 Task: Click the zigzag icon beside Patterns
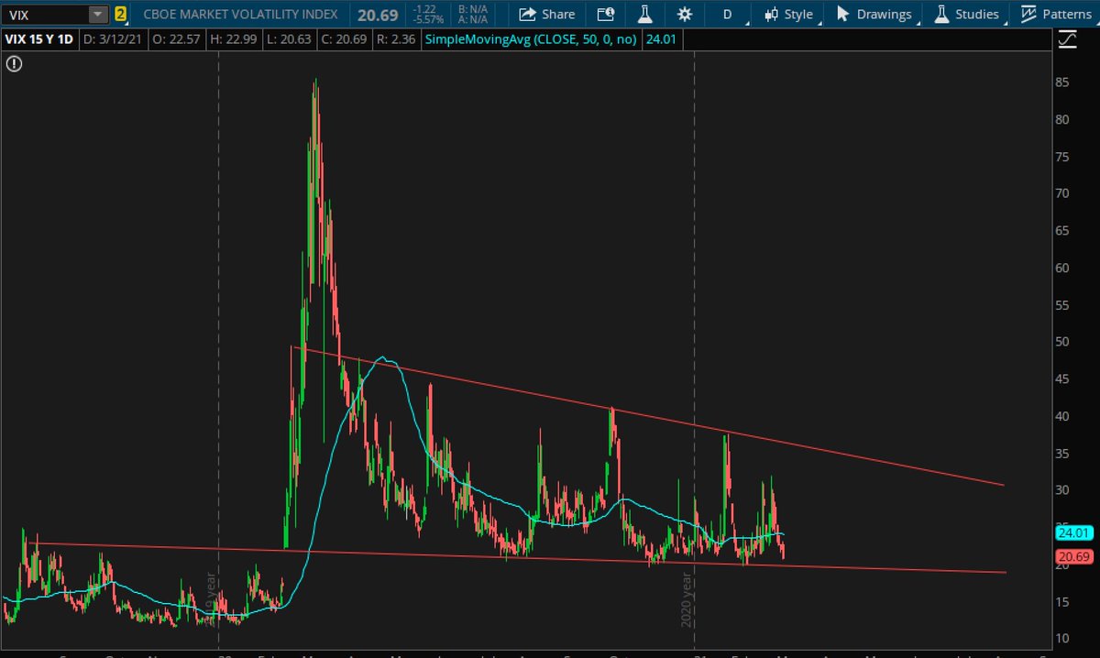[x=1028, y=15]
